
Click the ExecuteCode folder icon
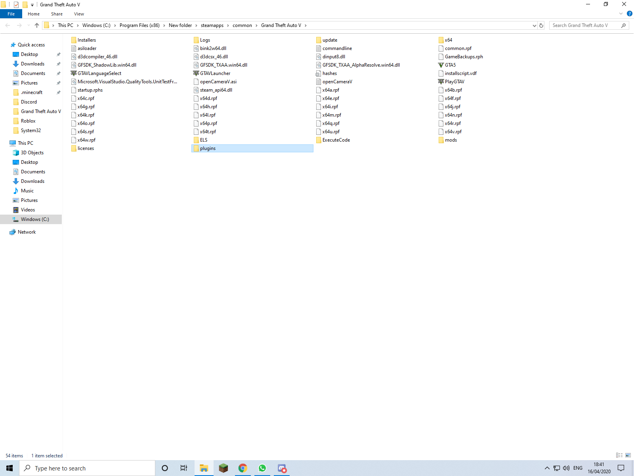pos(319,140)
